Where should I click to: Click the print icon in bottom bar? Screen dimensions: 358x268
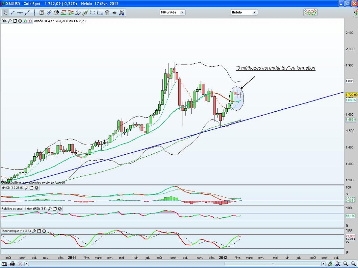coord(12,264)
